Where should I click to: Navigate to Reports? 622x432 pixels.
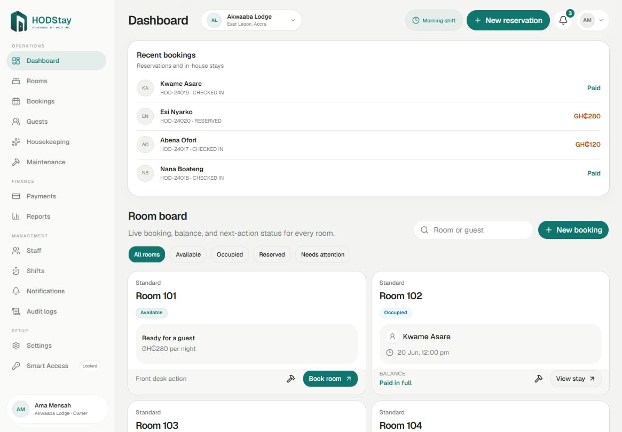click(x=57, y=217)
